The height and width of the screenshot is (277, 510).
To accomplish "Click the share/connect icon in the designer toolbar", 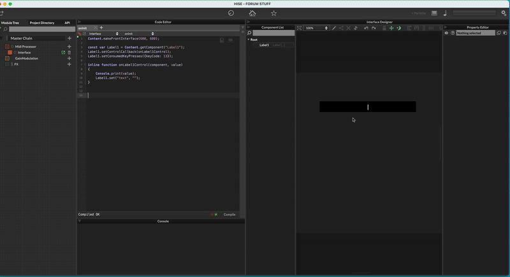I will point(341,28).
